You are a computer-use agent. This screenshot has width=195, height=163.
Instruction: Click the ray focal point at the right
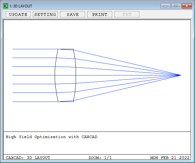click(x=178, y=75)
